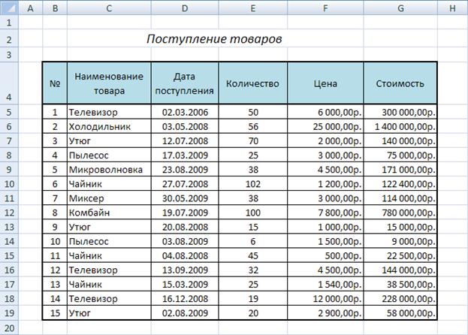Click date cell '27.07.2008'
Screen dimensions: 468x335
tap(185, 184)
